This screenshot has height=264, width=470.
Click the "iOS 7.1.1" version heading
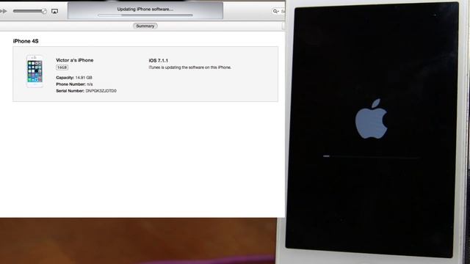tap(159, 60)
